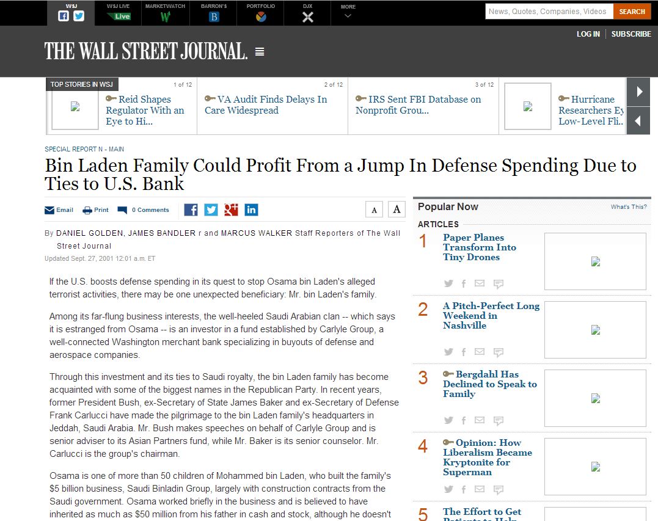Go back in top stories carousel with previous arrow
This screenshot has height=521, width=658.
coord(638,121)
